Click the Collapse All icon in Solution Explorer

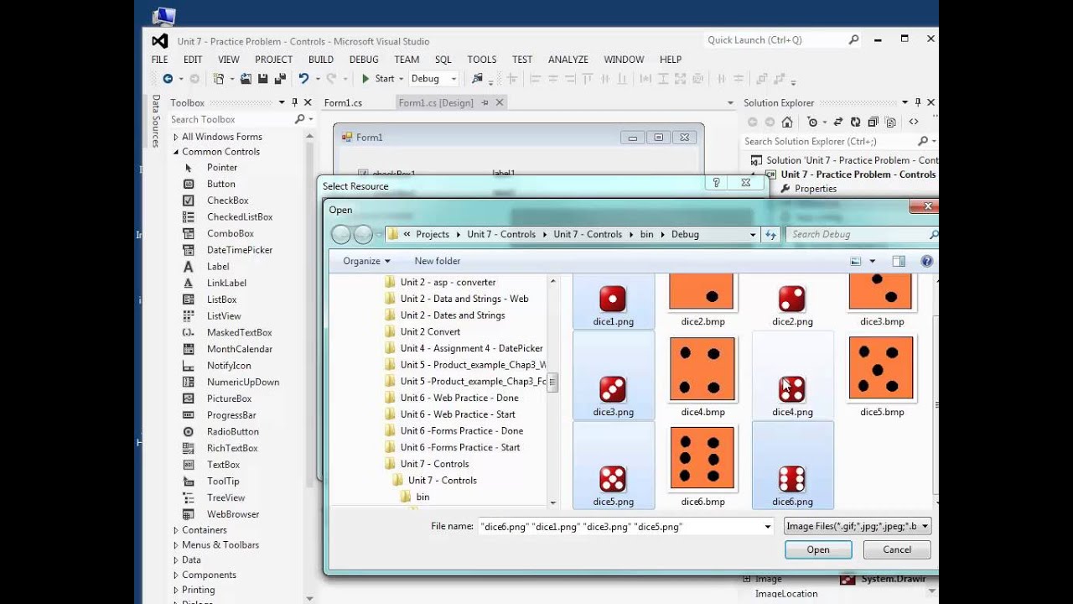click(873, 122)
